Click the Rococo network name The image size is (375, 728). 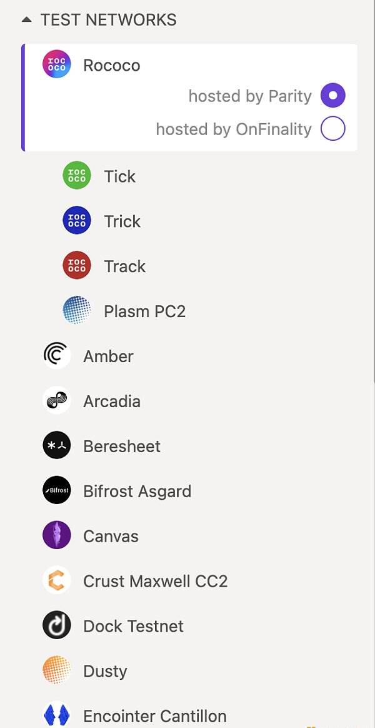[111, 65]
